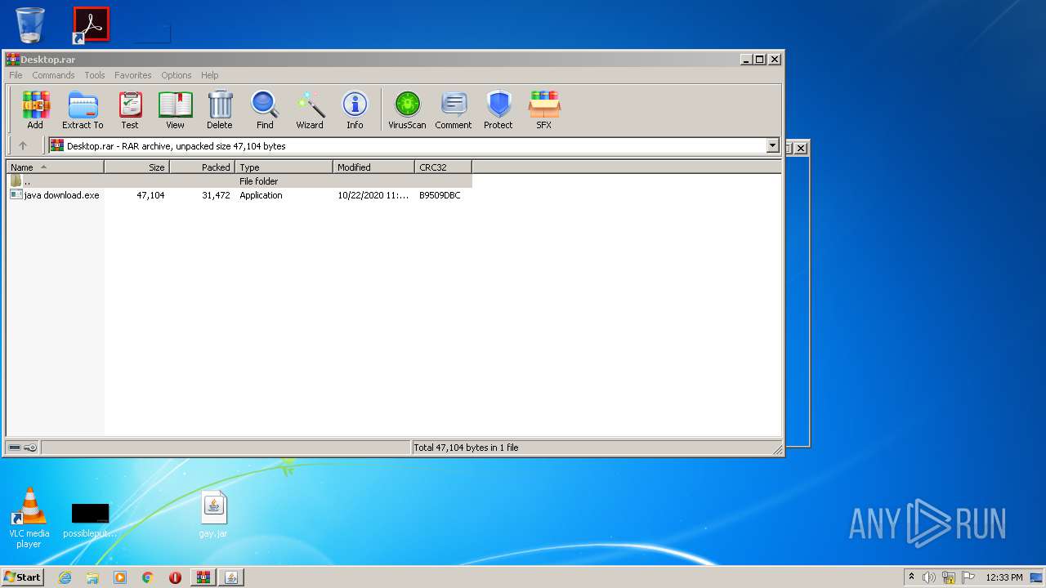
Task: Launch Opera from the taskbar
Action: click(175, 577)
